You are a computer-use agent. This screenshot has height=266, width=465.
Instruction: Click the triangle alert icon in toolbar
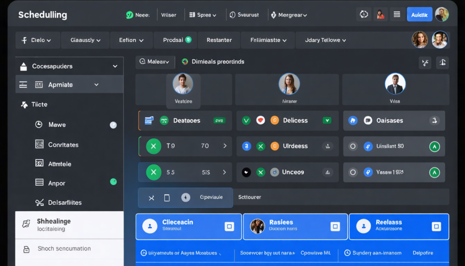click(x=443, y=62)
